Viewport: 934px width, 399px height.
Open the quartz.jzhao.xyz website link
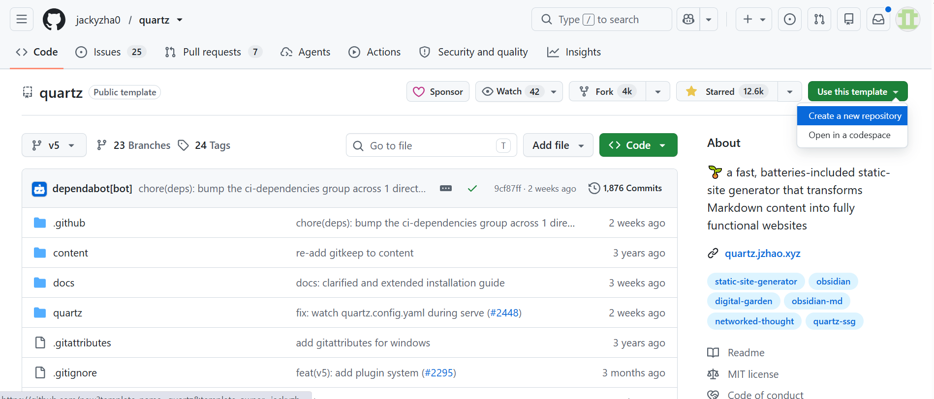tap(762, 254)
